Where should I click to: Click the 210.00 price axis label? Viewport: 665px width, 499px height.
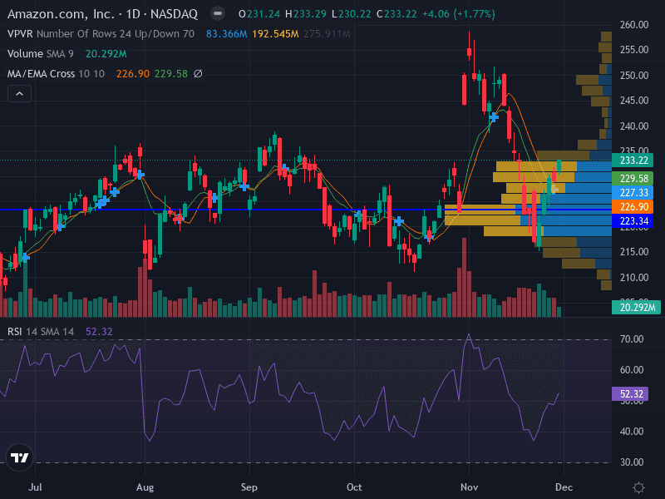pos(634,278)
